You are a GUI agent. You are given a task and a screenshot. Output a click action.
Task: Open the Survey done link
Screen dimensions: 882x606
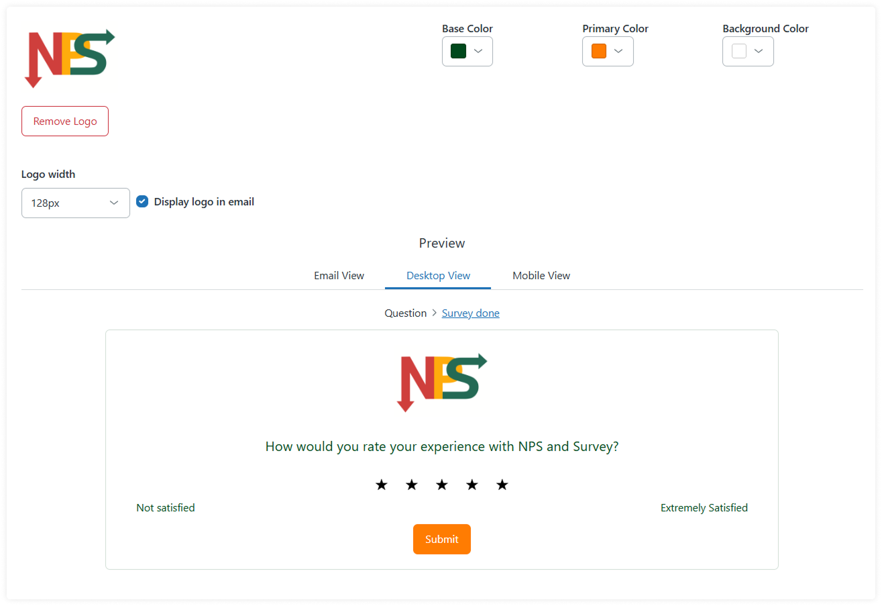(x=470, y=313)
